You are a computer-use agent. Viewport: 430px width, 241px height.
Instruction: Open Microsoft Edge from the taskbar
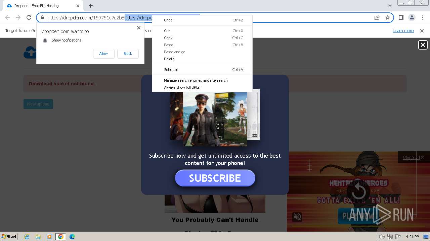click(x=72, y=237)
